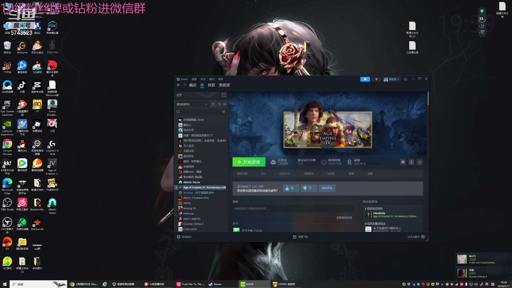Viewport: 512px width, 288px height.
Task: Toggle sort direction arrow in library
Action: click(x=213, y=104)
